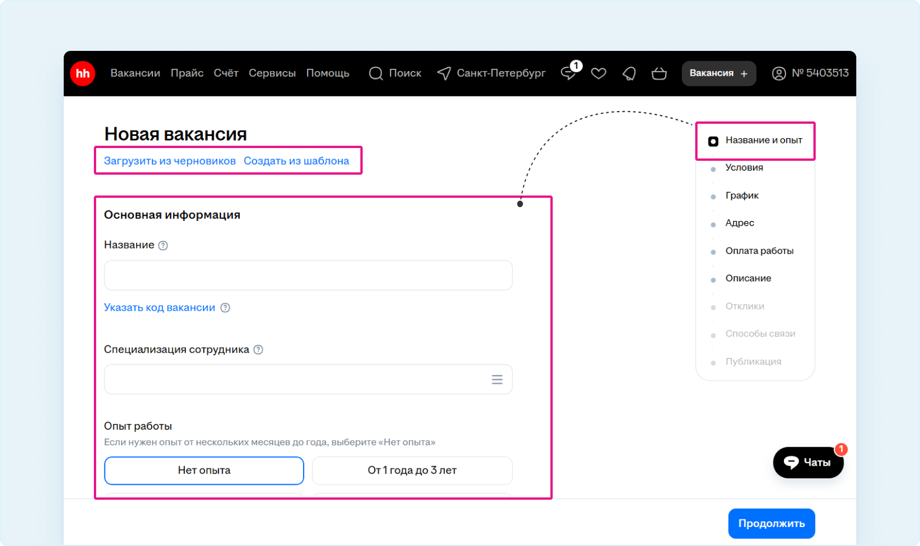
Task: Open the chat messages icon with badge
Action: [x=569, y=73]
